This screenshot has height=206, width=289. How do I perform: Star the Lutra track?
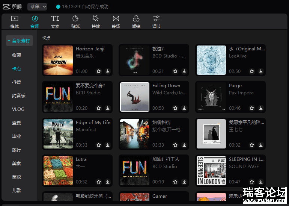(99, 182)
